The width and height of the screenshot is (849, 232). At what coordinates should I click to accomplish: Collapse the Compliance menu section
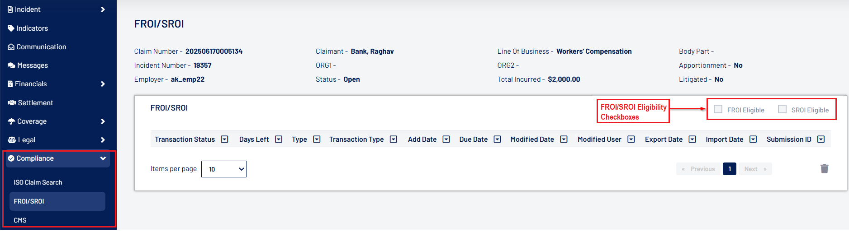[x=103, y=158]
